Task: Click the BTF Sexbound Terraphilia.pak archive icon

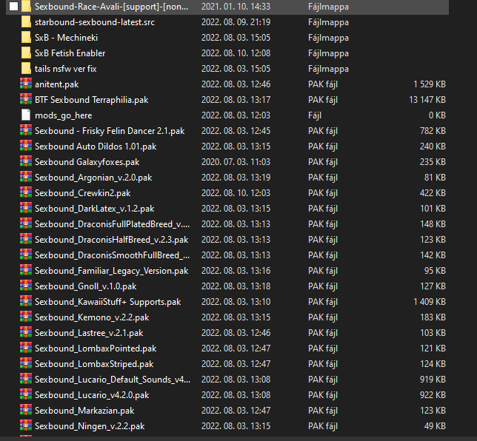Action: tap(26, 99)
